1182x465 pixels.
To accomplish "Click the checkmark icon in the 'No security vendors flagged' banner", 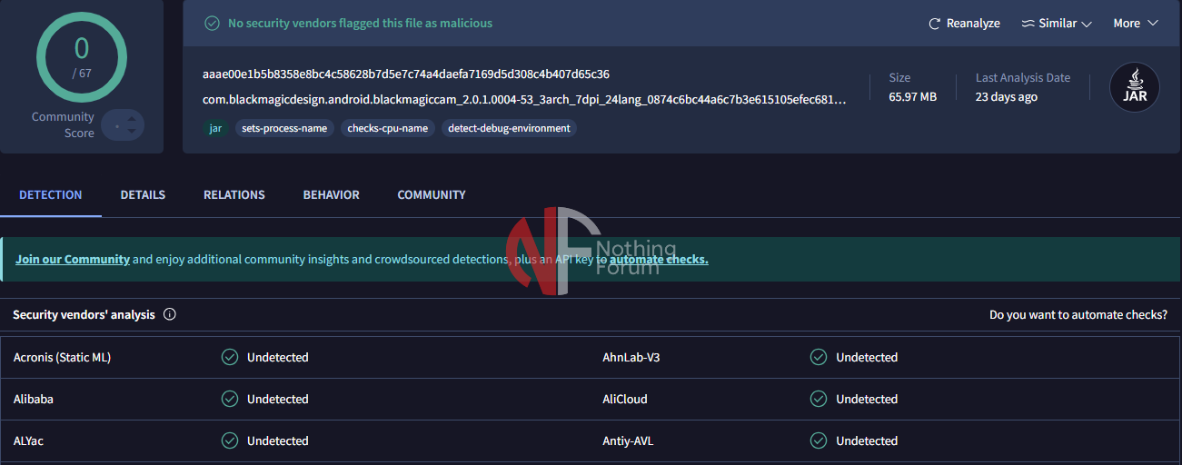I will (x=212, y=24).
